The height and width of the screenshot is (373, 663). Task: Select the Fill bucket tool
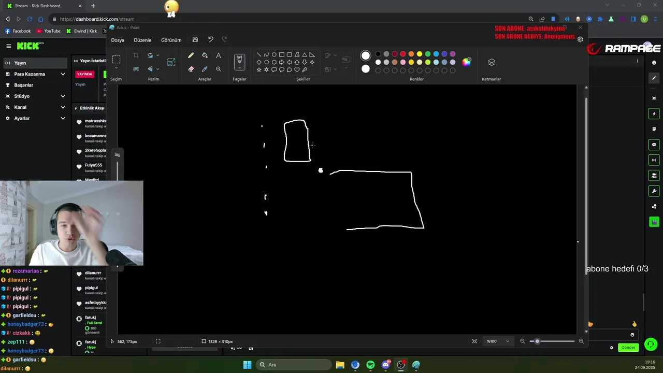tap(205, 55)
